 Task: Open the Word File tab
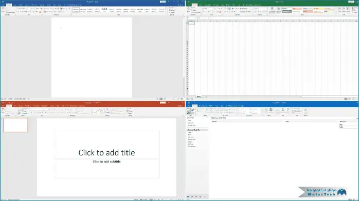tap(3, 5)
